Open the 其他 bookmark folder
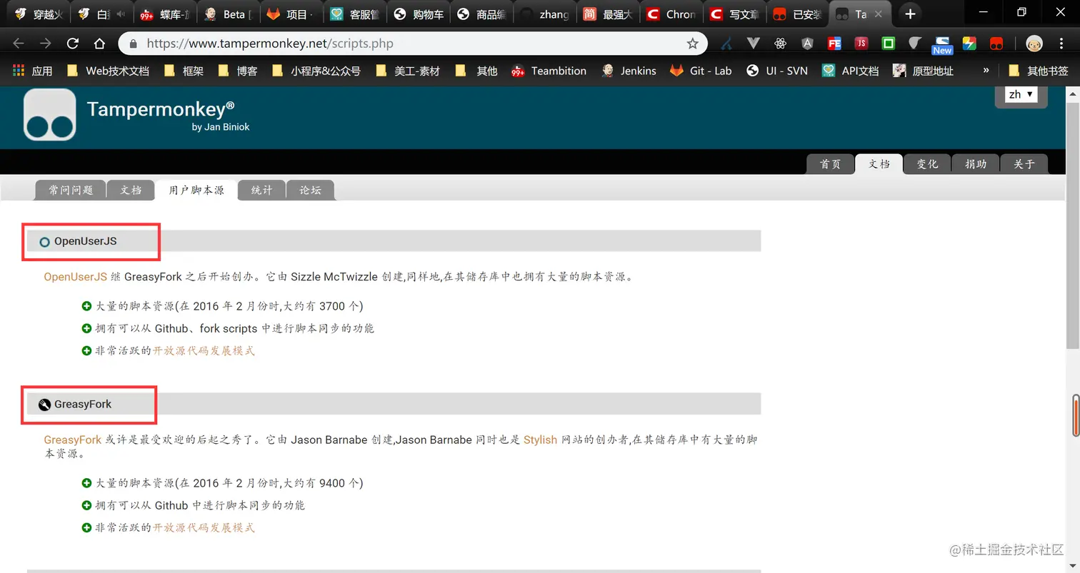 coord(476,71)
